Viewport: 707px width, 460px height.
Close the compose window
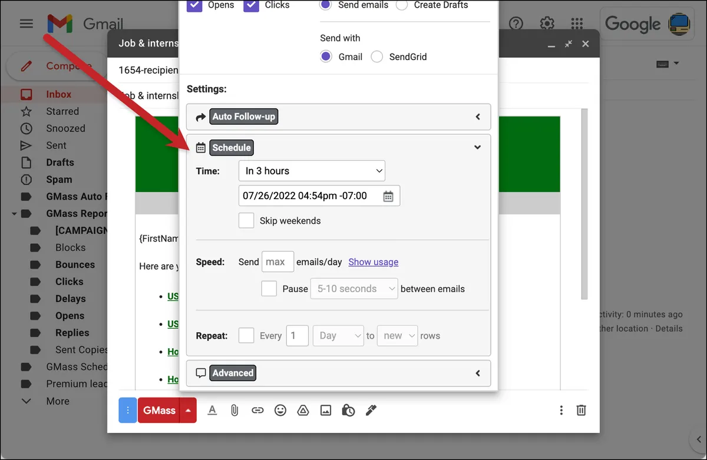(x=586, y=44)
